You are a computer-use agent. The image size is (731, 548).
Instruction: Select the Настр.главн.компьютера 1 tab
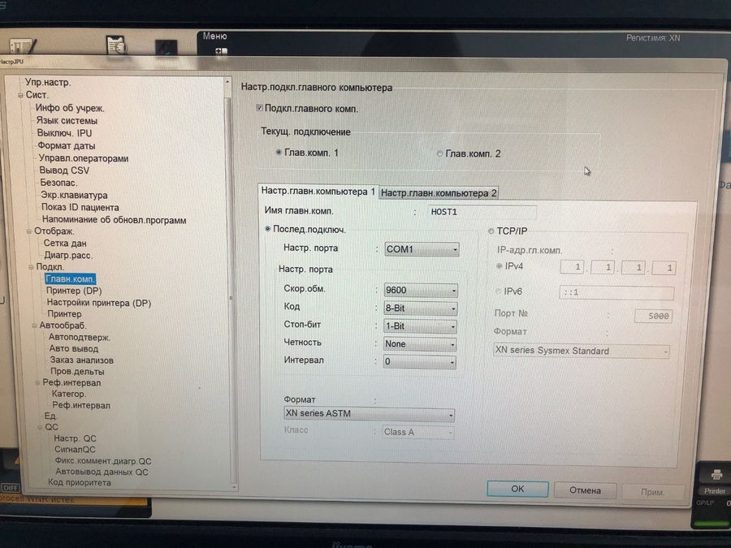[318, 192]
